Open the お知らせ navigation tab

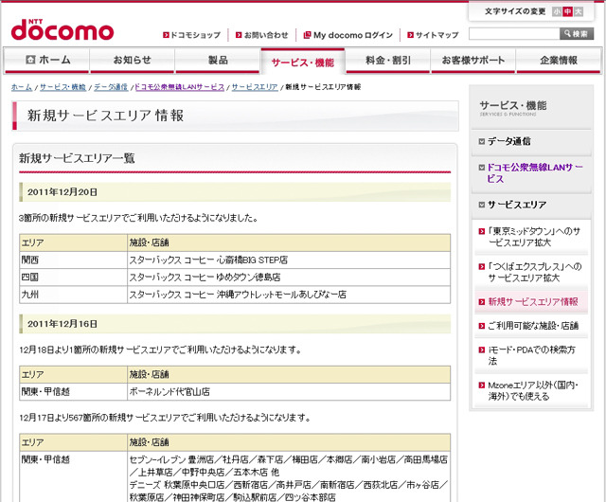(133, 60)
